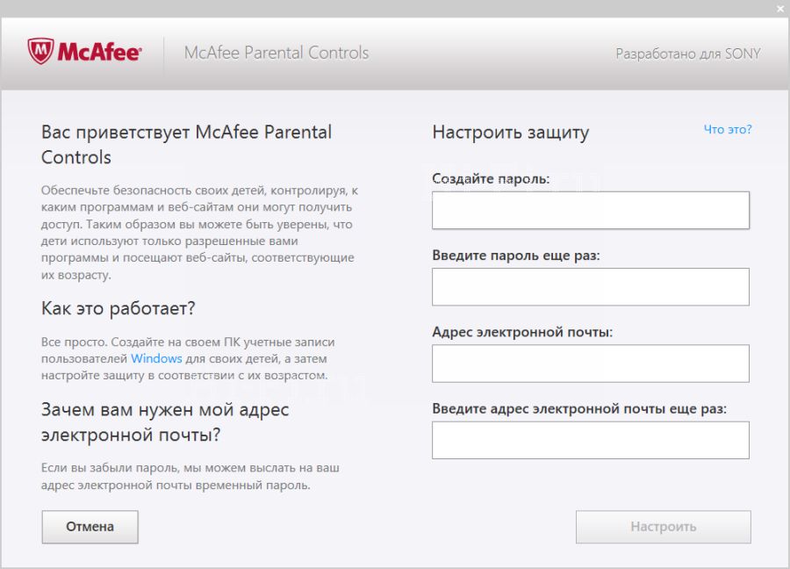Viewport: 790px width, 569px height.
Task: Open the 'Что это?' help link
Action: (728, 129)
